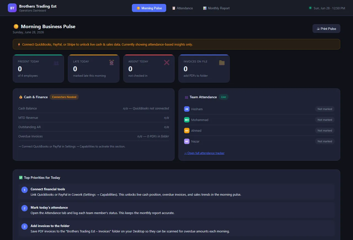Click the 'not checked in' caption

coord(138,76)
